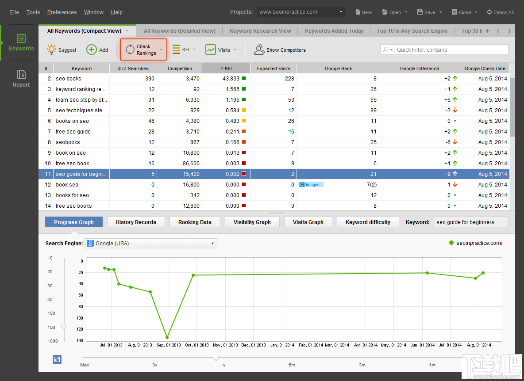Sort by the KEI column header
524x381 pixels.
(226, 69)
